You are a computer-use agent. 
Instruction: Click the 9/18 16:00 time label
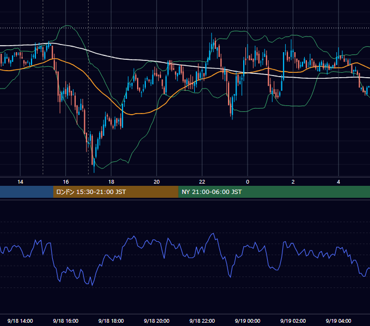66,321
